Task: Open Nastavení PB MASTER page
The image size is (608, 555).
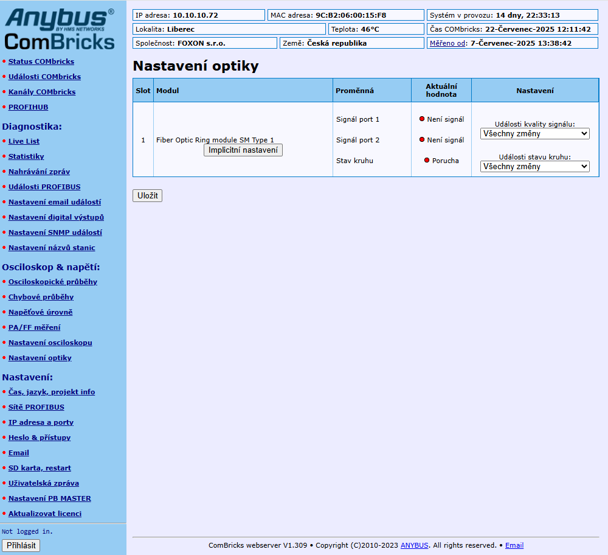Action: point(50,498)
